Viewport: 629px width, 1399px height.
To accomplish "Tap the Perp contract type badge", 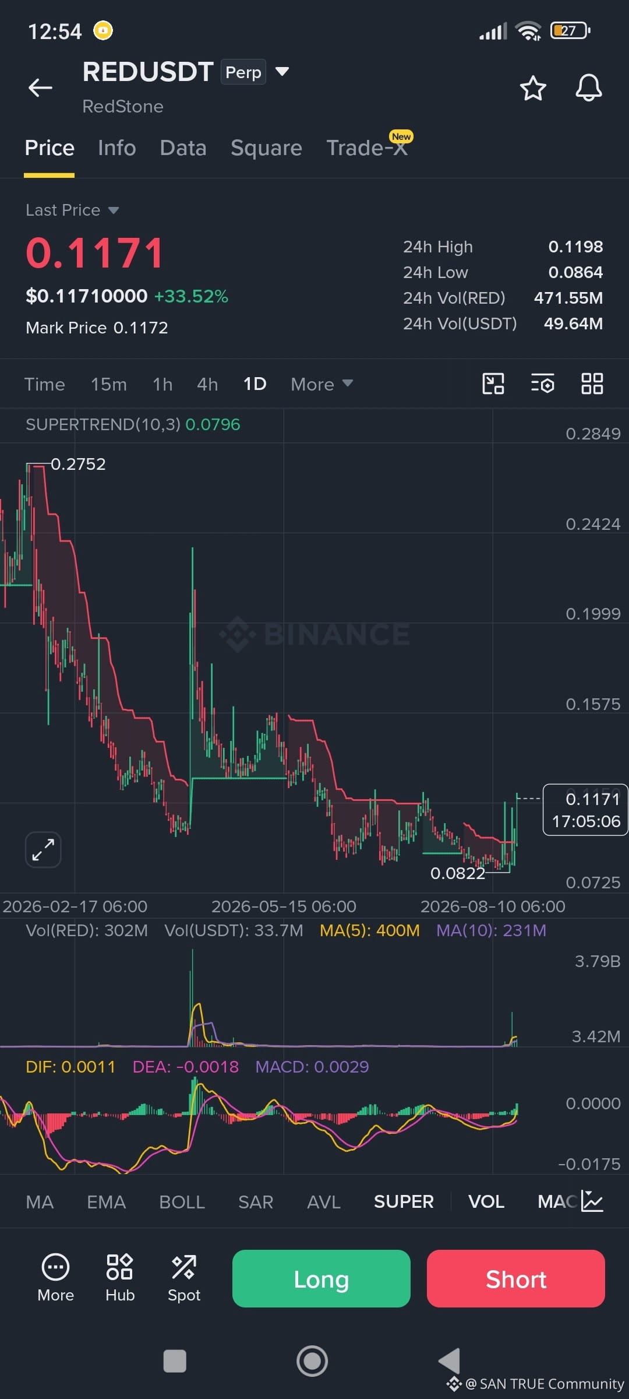I will 243,72.
